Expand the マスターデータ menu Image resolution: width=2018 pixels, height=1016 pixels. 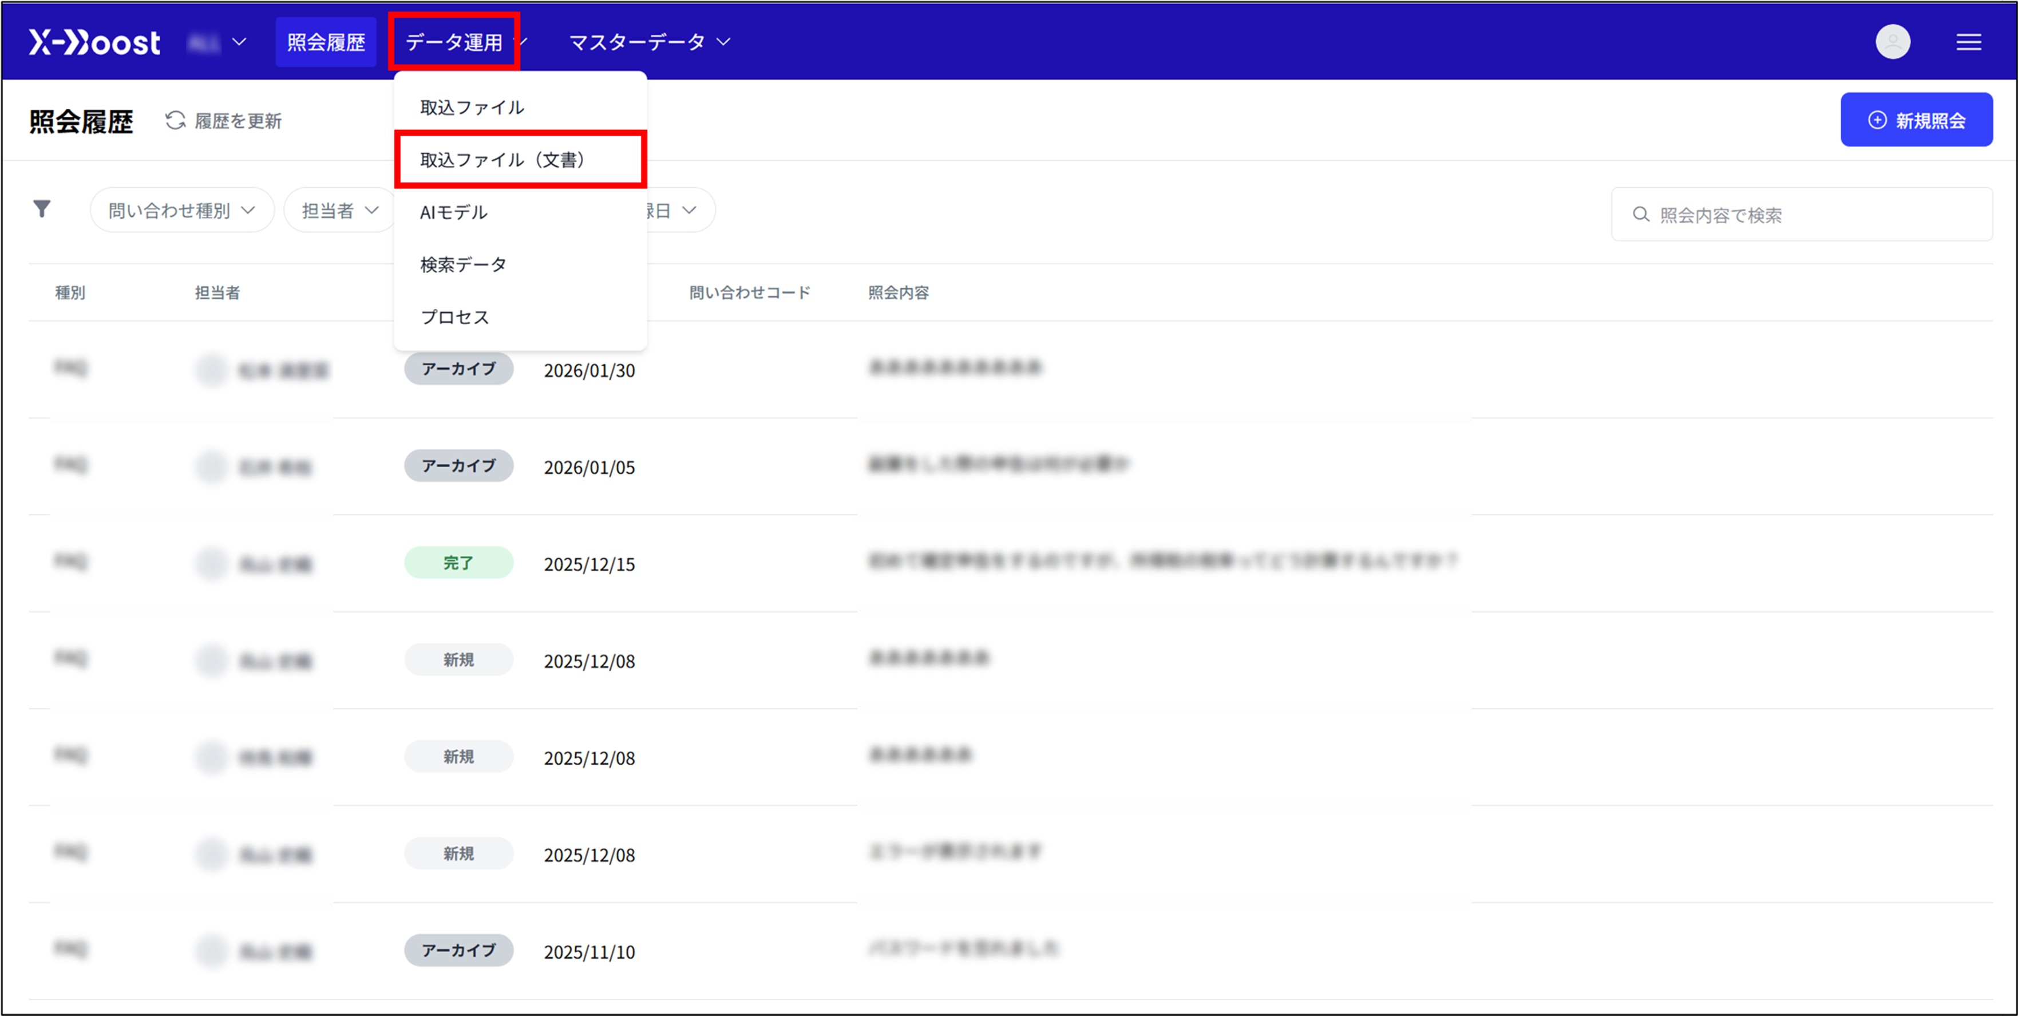click(650, 42)
